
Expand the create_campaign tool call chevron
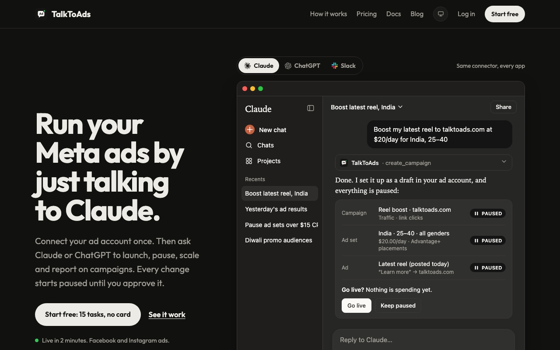(504, 162)
